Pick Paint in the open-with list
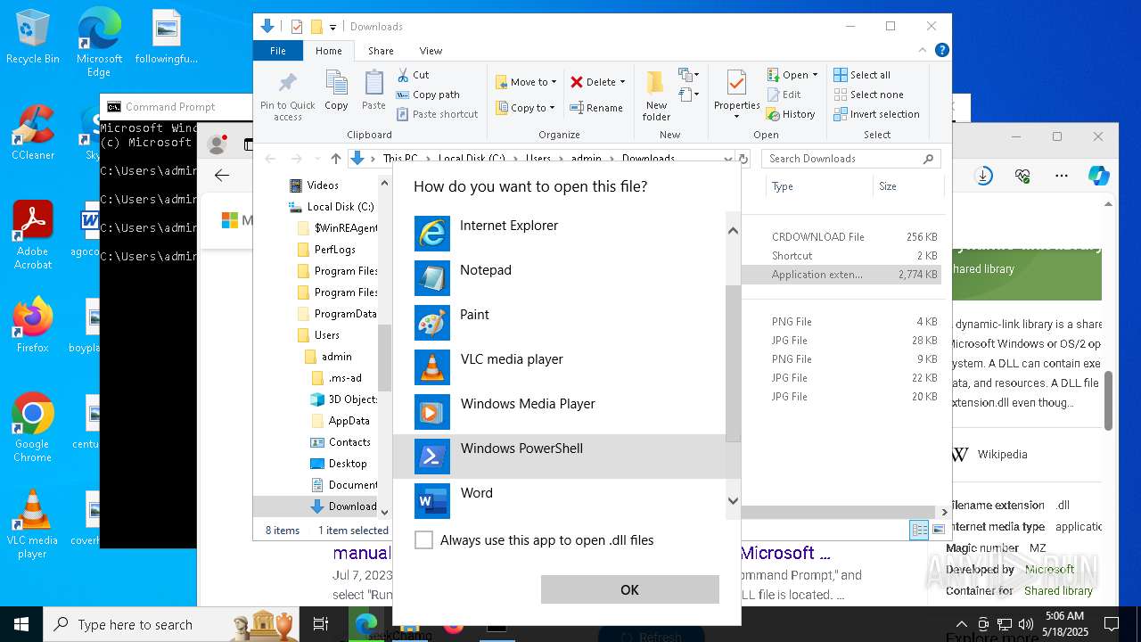Image resolution: width=1141 pixels, height=642 pixels. point(559,322)
